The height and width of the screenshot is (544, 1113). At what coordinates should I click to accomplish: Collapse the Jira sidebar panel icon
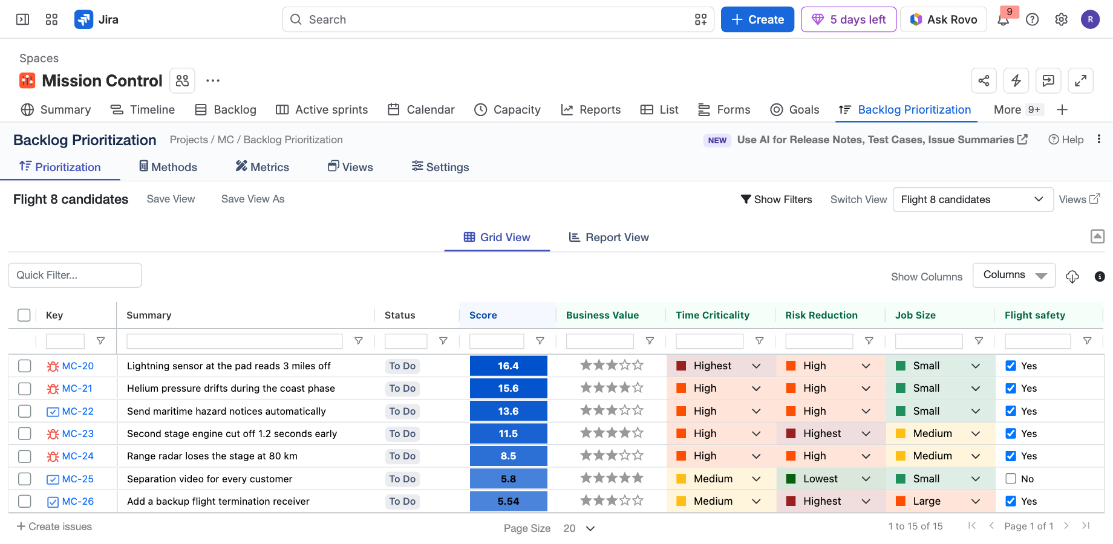(22, 19)
